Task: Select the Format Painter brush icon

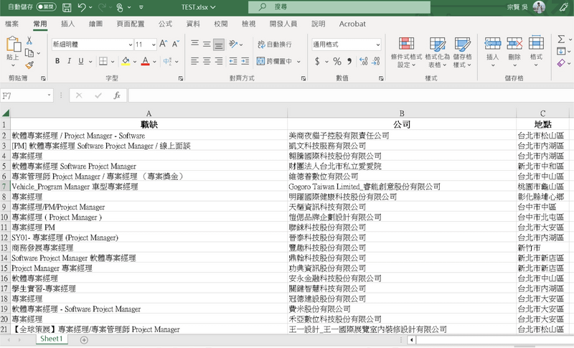Action: click(29, 65)
